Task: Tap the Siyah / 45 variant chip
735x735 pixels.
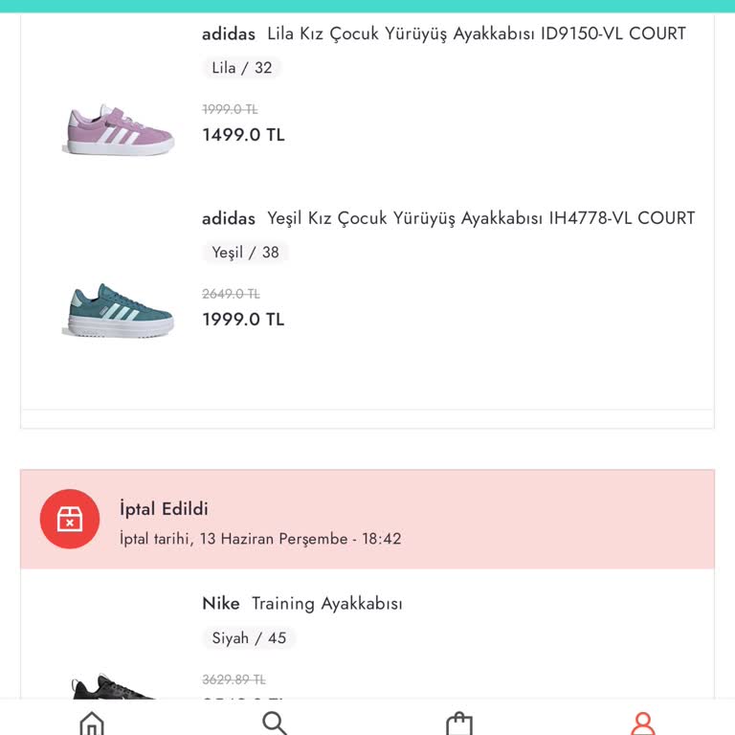Action: 249,638
